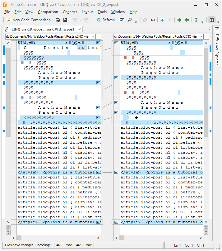
Task: Expand toolbar options after the merge icon
Action: coord(202,22)
